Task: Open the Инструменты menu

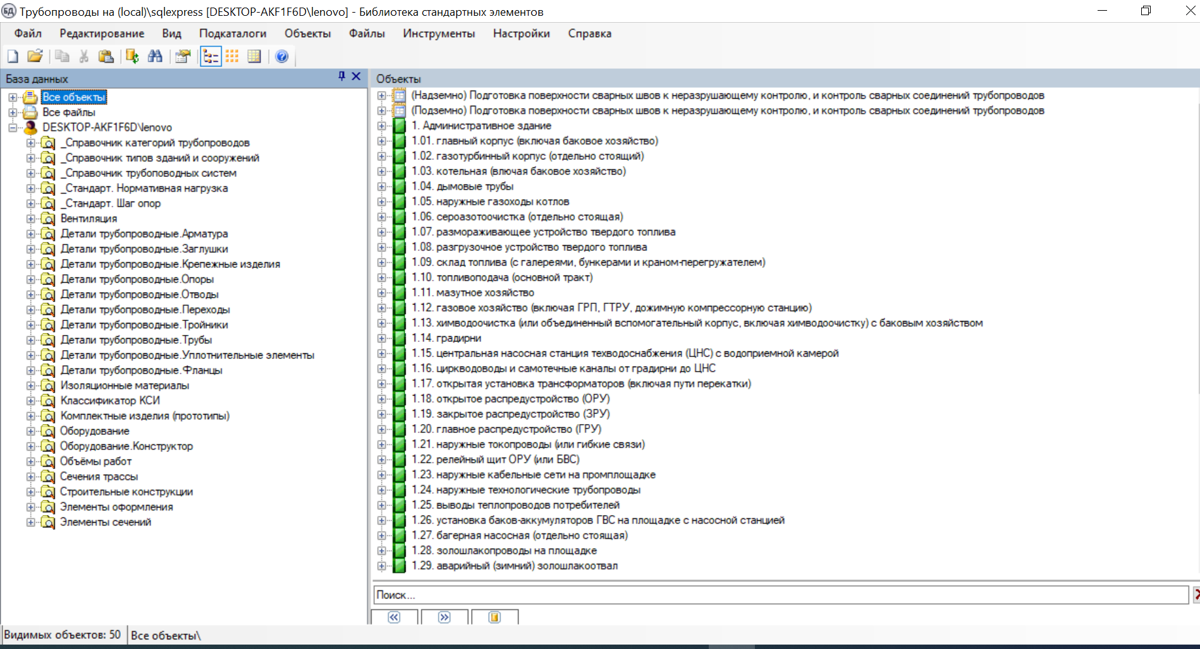Action: [439, 33]
